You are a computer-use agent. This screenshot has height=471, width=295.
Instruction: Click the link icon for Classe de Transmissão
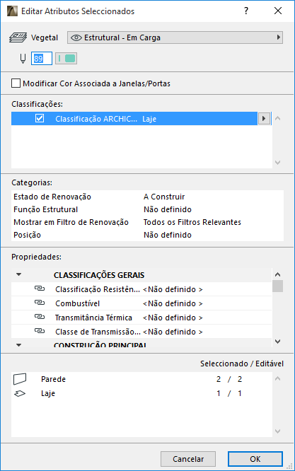pyautogui.click(x=40, y=331)
